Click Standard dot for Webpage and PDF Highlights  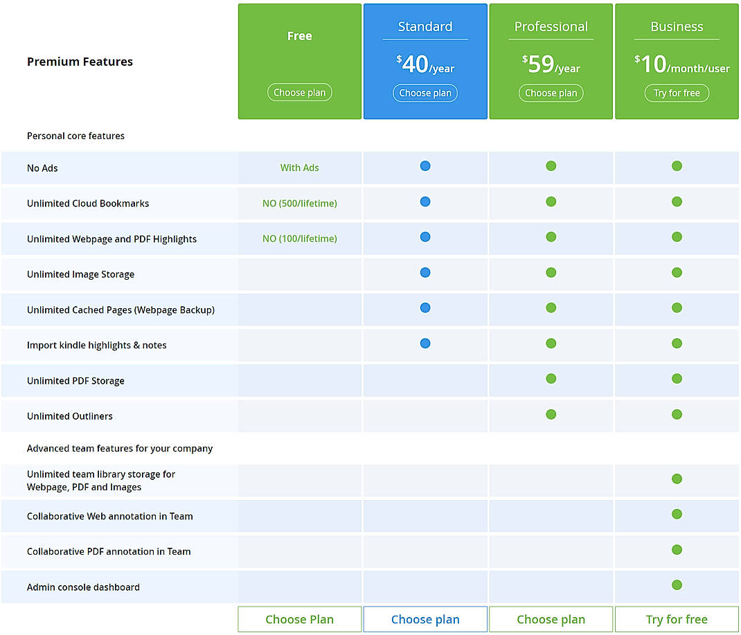425,237
